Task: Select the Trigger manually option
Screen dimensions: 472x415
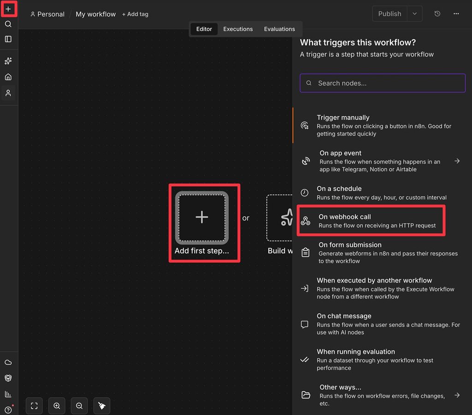Action: pos(382,125)
